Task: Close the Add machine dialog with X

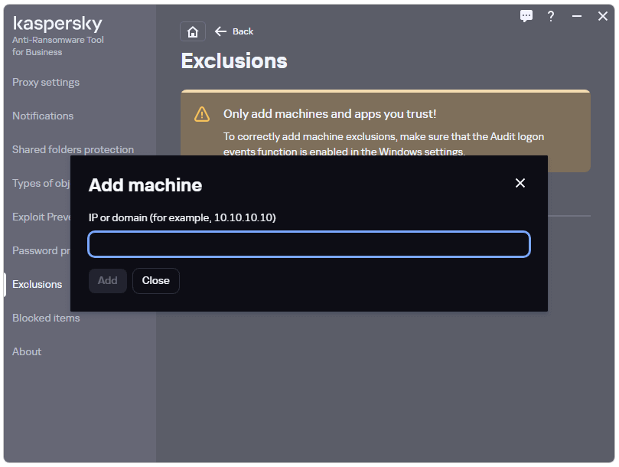Action: click(x=520, y=183)
